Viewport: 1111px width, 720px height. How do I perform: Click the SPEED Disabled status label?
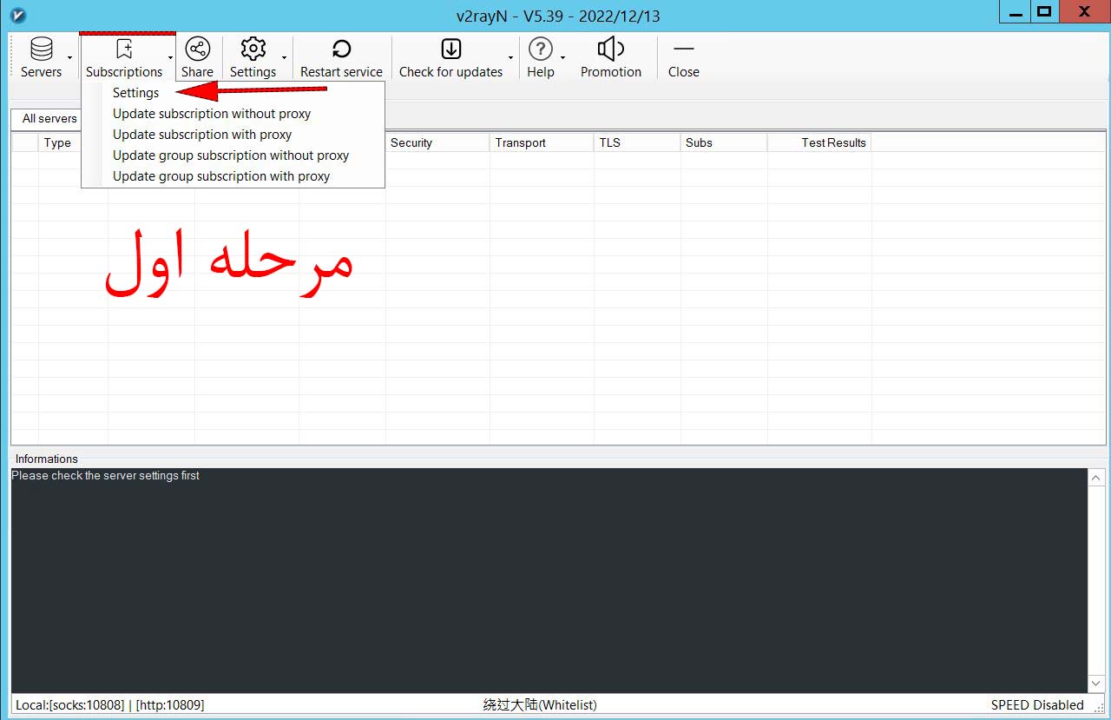point(1037,705)
